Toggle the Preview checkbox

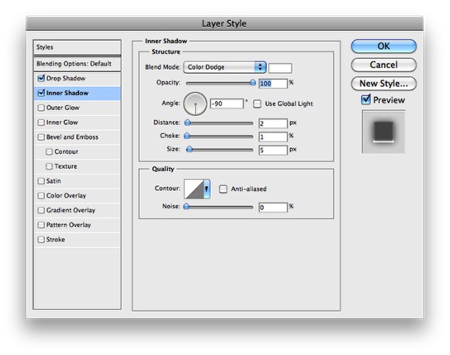(x=366, y=99)
